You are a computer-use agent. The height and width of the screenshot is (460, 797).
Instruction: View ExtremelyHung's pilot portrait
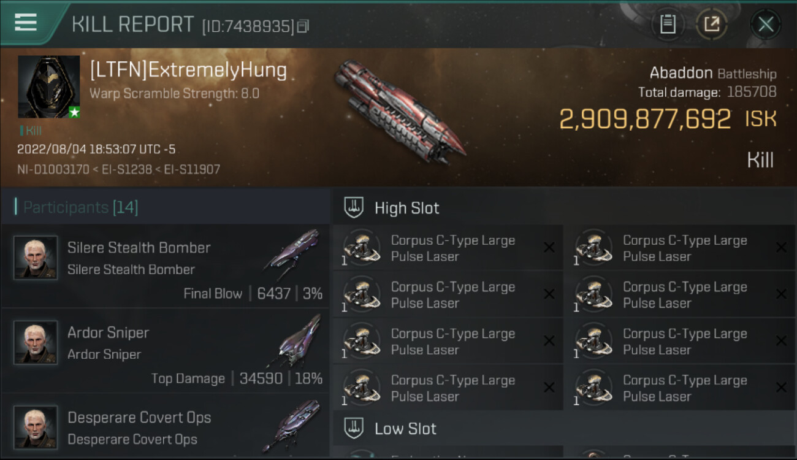pos(49,86)
